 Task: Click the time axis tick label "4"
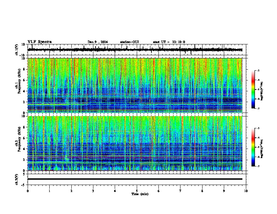pyautogui.click(x=115, y=191)
